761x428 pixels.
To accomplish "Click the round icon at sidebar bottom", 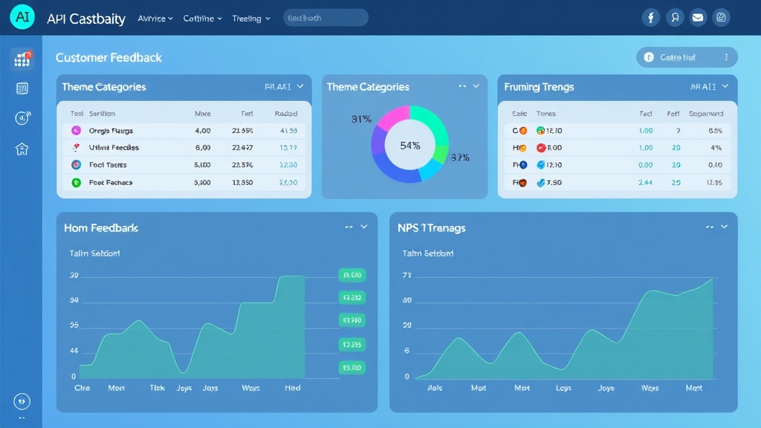I will tap(22, 401).
